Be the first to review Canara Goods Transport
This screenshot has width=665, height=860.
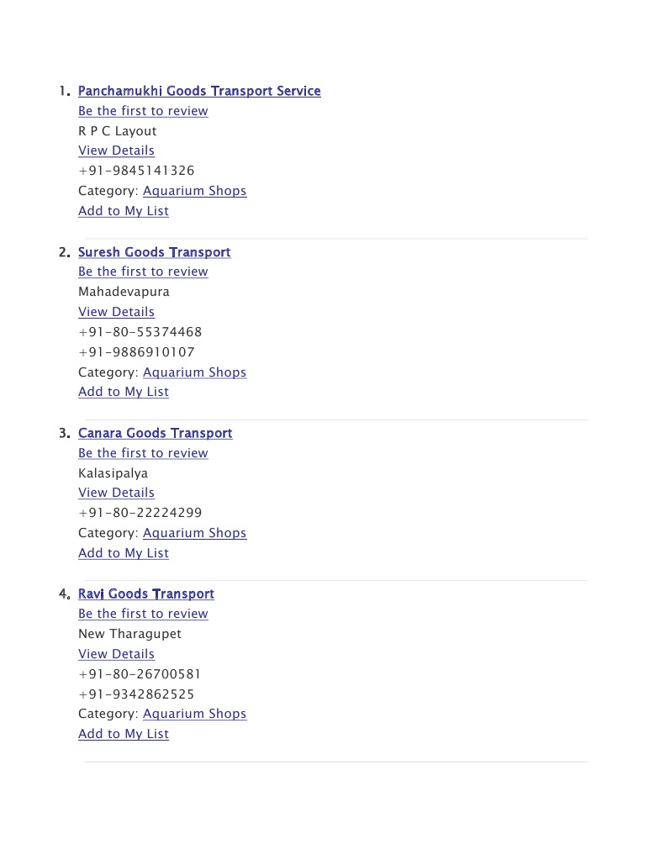[x=143, y=453]
